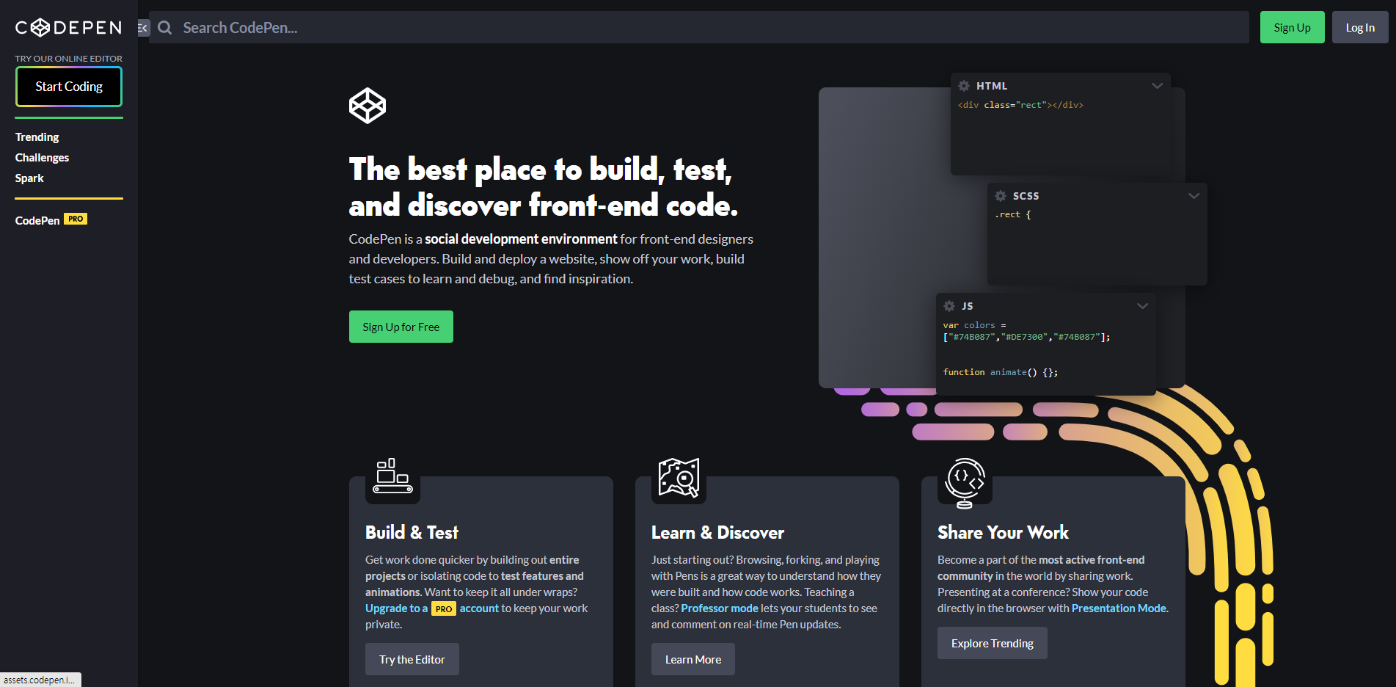Screen dimensions: 1396x687
Task: Collapse the sidebar with the toggle arrow icon
Action: tap(143, 28)
